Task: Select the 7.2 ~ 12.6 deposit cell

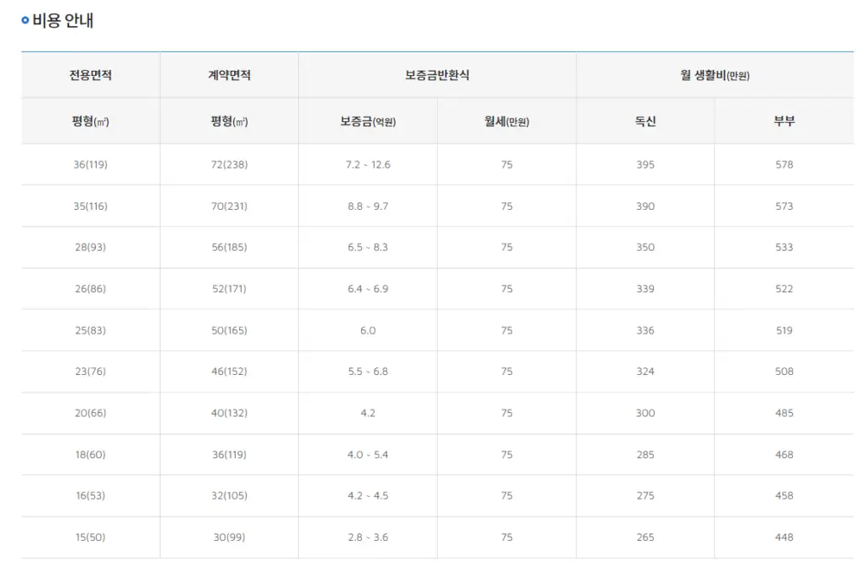Action: pos(368,164)
